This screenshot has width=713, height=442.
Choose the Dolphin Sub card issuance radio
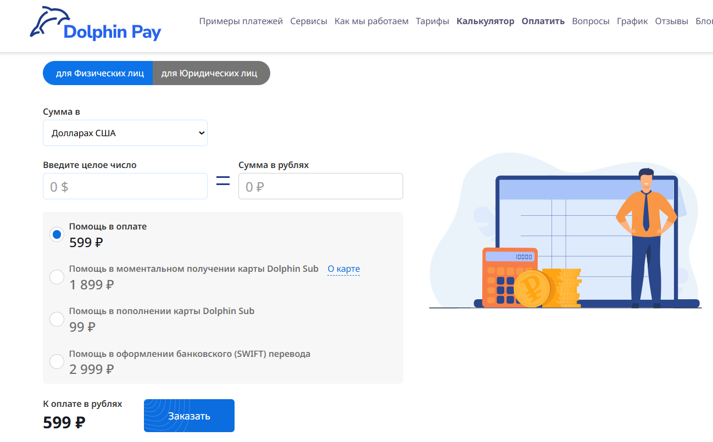[57, 277]
